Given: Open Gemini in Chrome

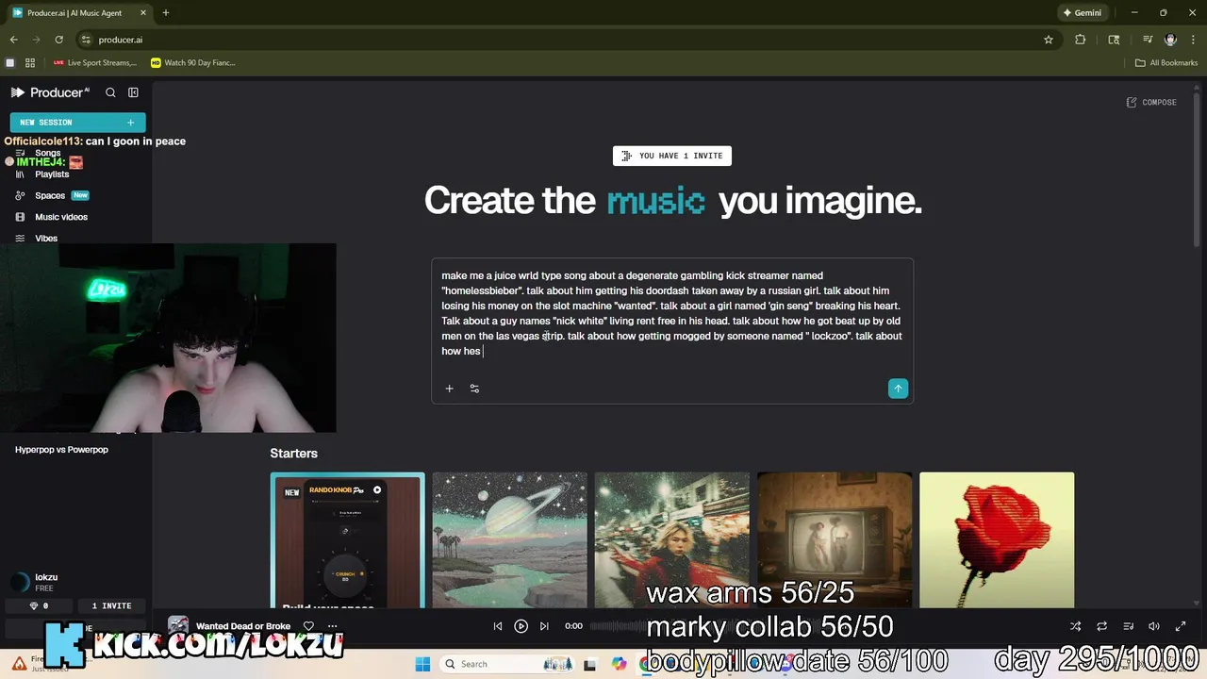Looking at the screenshot, I should pos(1082,13).
